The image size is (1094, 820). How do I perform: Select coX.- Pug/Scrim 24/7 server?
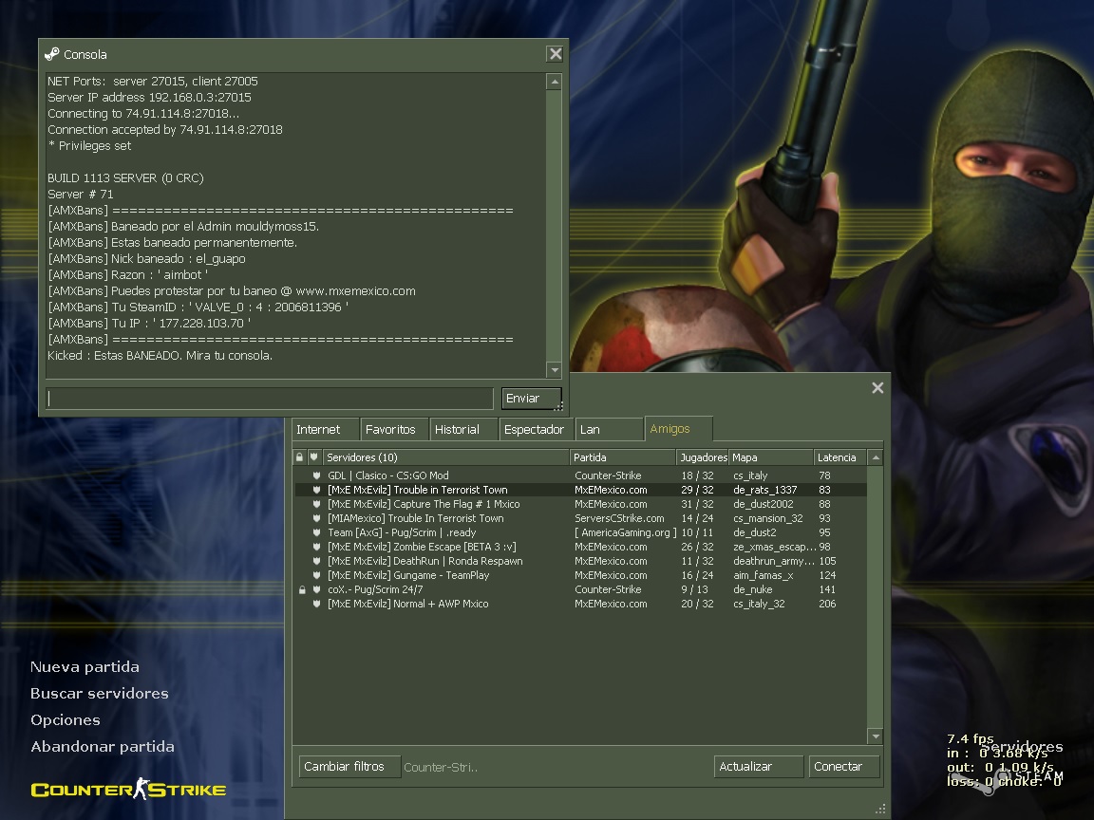point(580,590)
